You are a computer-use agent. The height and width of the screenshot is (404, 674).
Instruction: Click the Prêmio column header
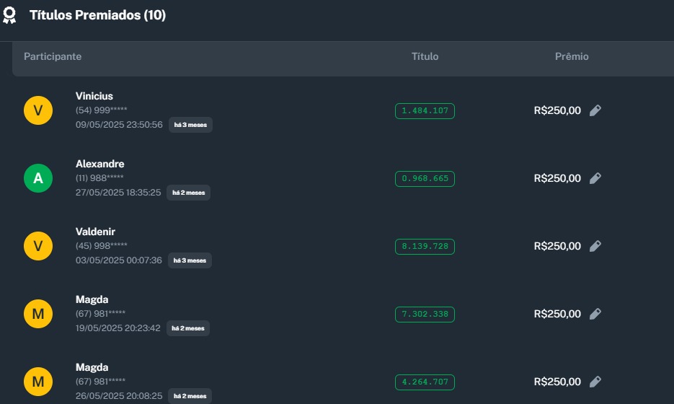(572, 56)
